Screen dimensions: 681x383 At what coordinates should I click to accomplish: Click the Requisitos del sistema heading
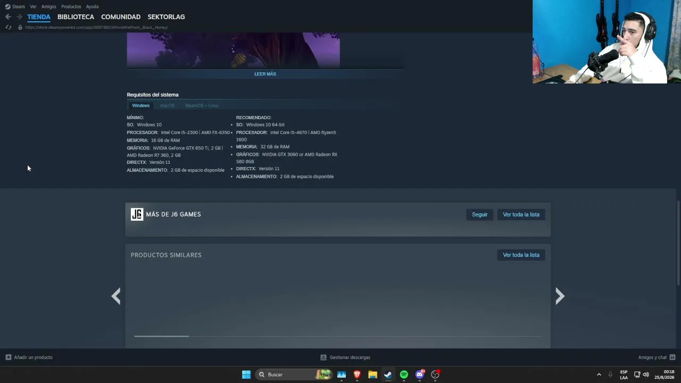153,95
